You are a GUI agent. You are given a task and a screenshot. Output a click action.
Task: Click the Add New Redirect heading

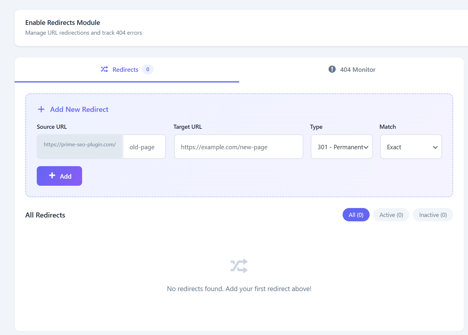[79, 109]
